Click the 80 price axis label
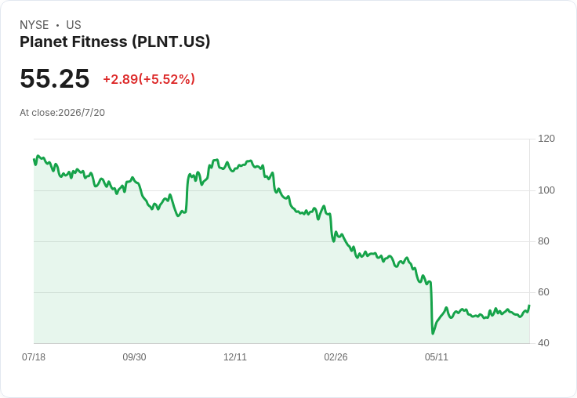The image size is (577, 398). pos(543,241)
